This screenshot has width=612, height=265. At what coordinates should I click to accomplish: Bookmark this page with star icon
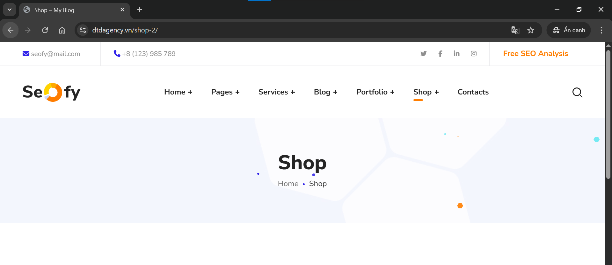click(530, 30)
